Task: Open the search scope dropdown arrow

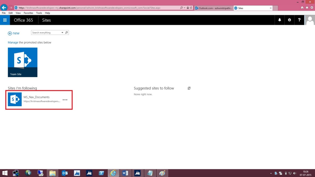Action: pos(62,32)
